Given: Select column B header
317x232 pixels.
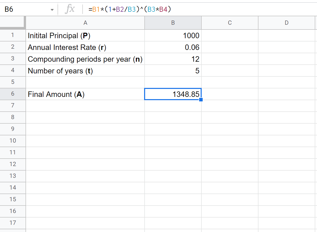Looking at the screenshot, I should (x=173, y=23).
